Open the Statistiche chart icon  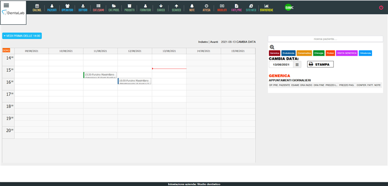click(x=266, y=6)
